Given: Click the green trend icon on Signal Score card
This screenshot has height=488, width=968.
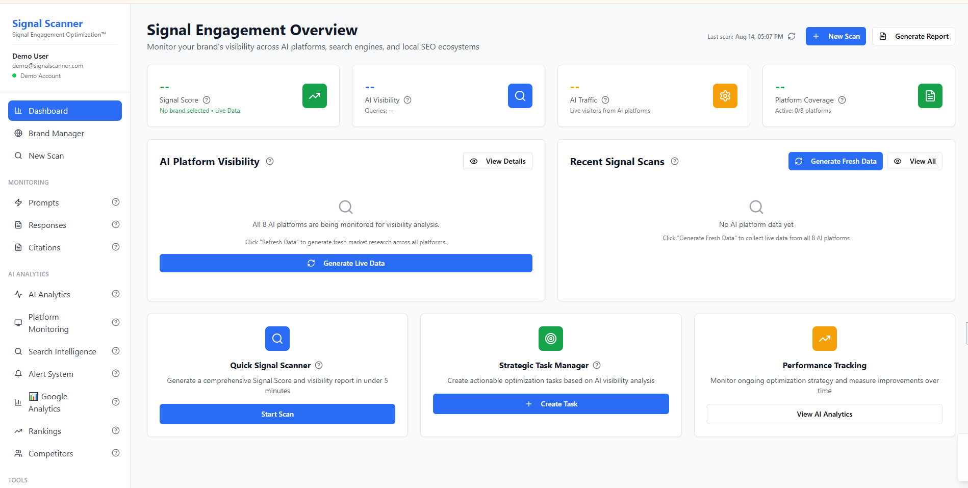Looking at the screenshot, I should point(314,95).
